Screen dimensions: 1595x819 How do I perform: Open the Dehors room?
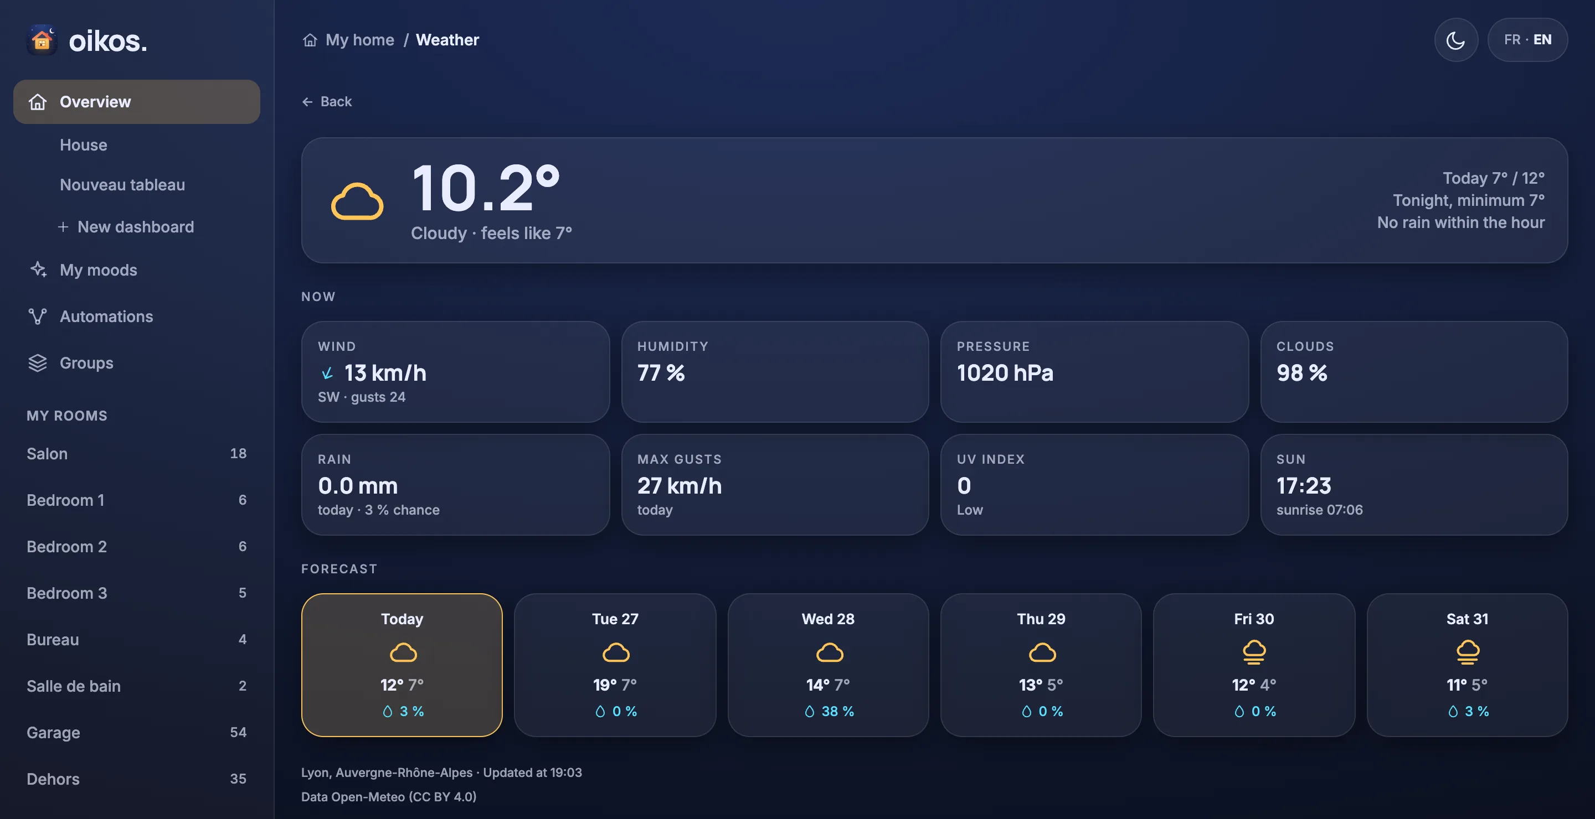pos(136,779)
